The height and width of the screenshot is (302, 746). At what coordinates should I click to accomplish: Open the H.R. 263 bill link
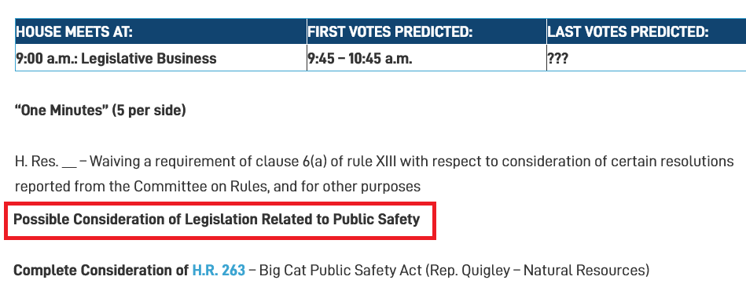pos(219,270)
